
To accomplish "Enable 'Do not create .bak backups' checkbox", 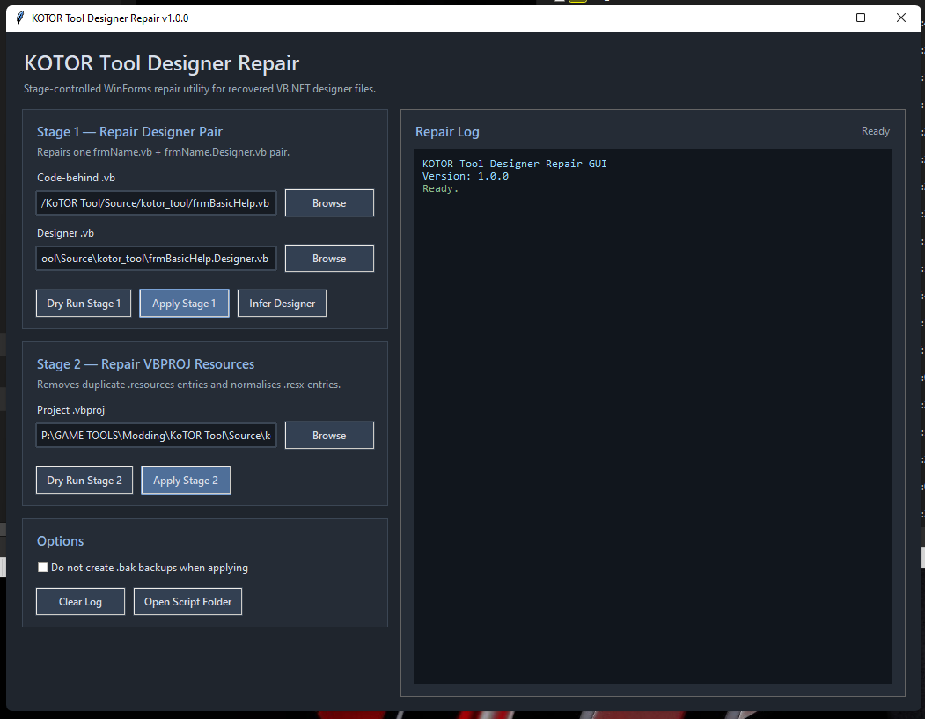I will pos(42,568).
